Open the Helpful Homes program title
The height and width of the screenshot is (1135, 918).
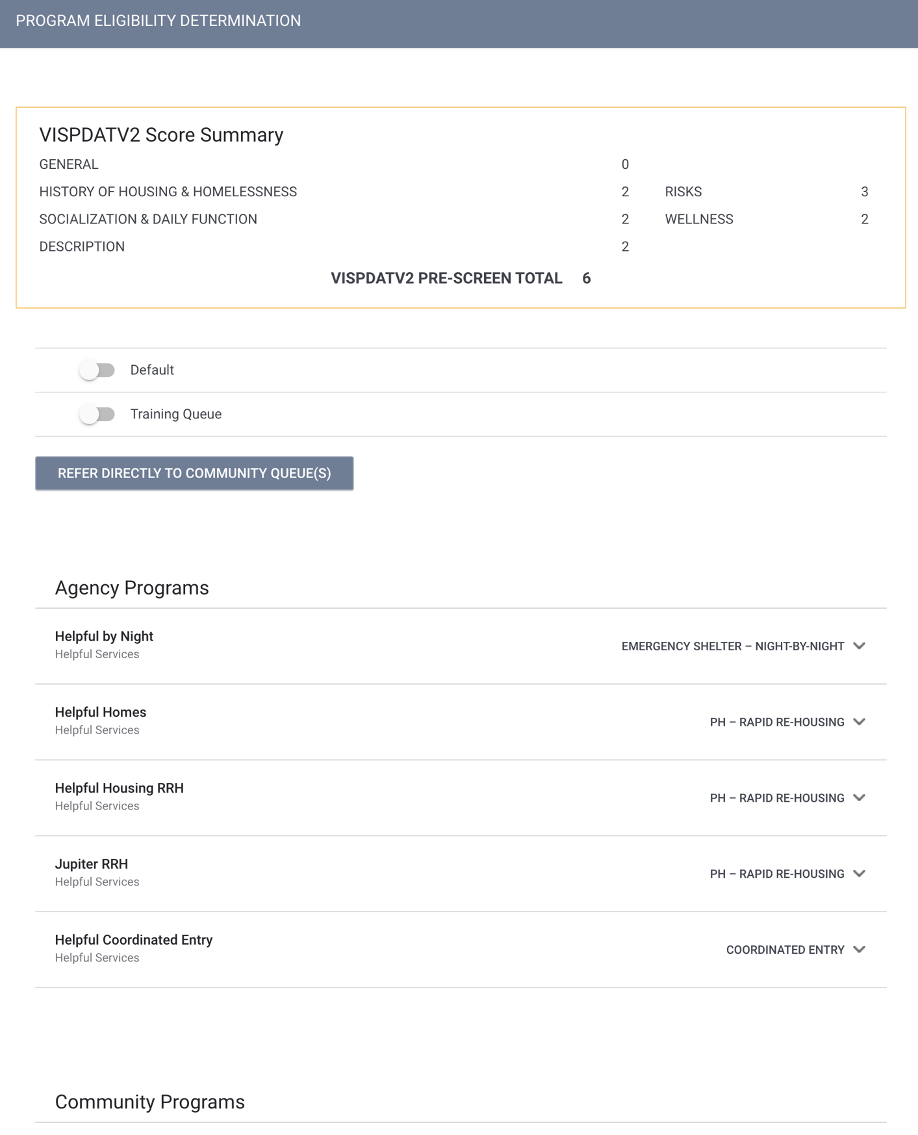click(101, 713)
